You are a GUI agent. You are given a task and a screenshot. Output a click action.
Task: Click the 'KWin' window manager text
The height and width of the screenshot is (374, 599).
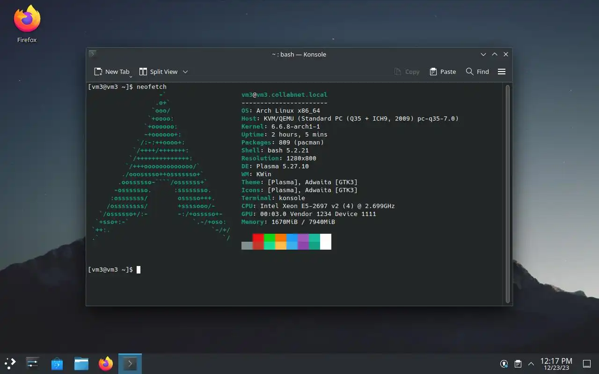pos(264,174)
